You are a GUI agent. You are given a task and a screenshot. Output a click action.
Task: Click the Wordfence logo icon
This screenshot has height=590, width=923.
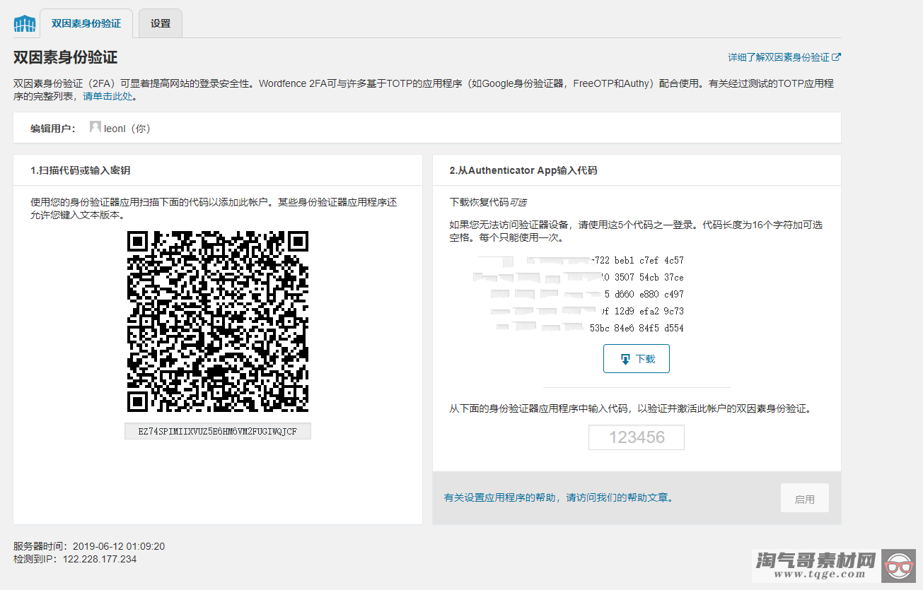(x=25, y=23)
